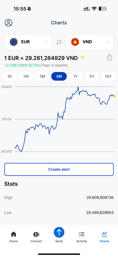Viewport: 118px width, 257px height.
Task: Switch chart range to 1D
Action: click(x=10, y=76)
